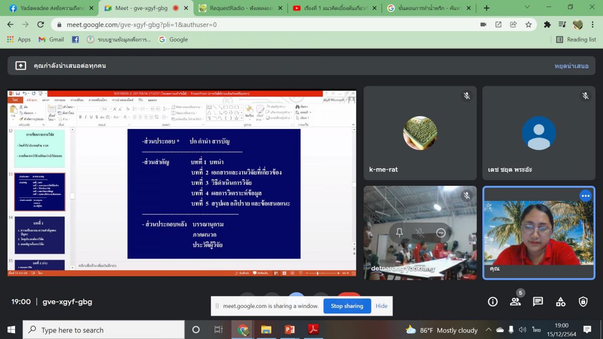Open the chat with everyone panel
603x339 pixels.
[x=538, y=301]
